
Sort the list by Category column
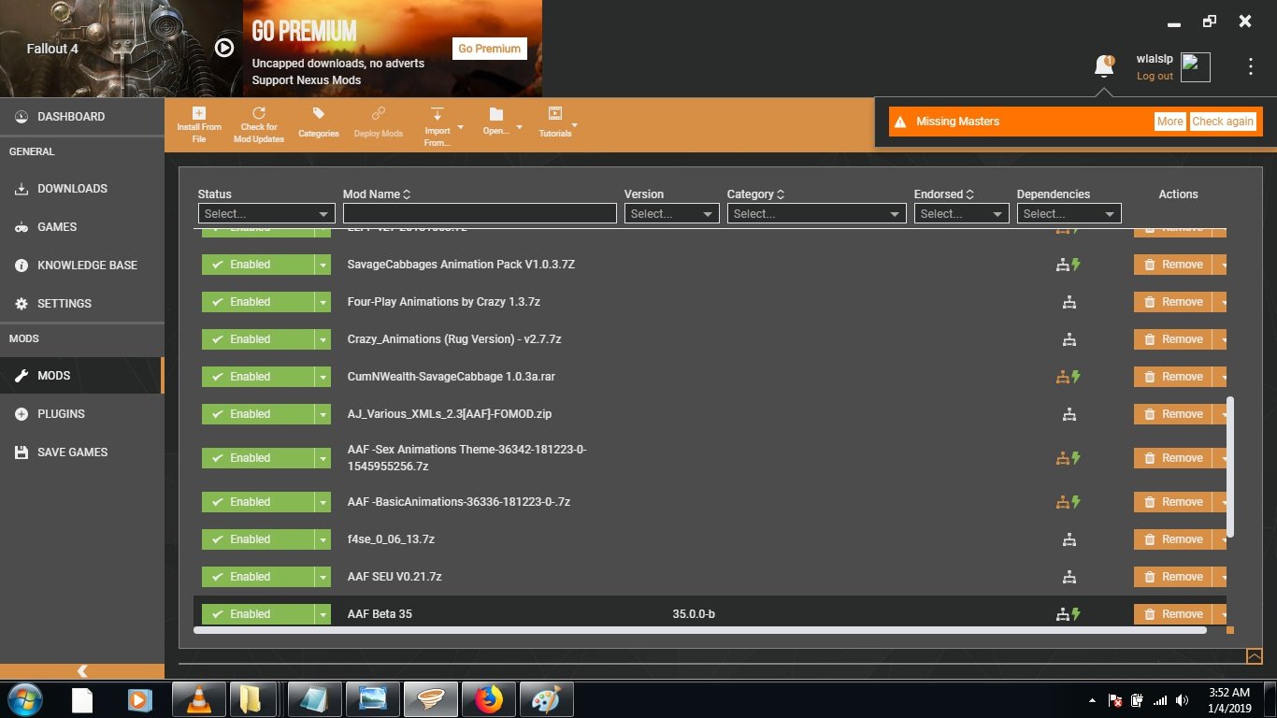click(x=755, y=194)
